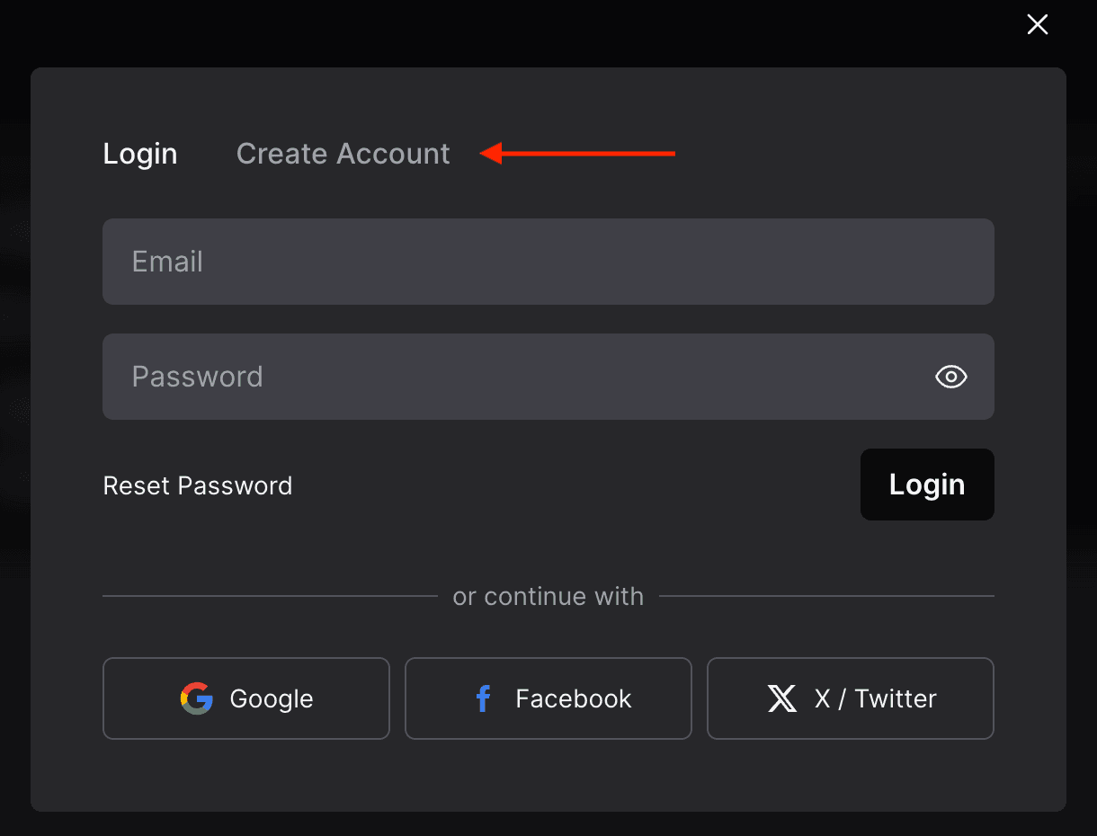Click the red arrow annotation
The image size is (1097, 836).
pos(575,153)
